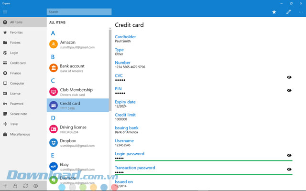The image size is (306, 191).
Task: Click Cardholder value Paull Smith
Action: 123,41
